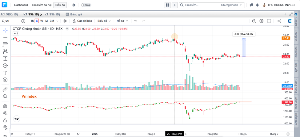Select the M monthly timeframe
Screen dimensions: 300x137
[x=46, y=21]
